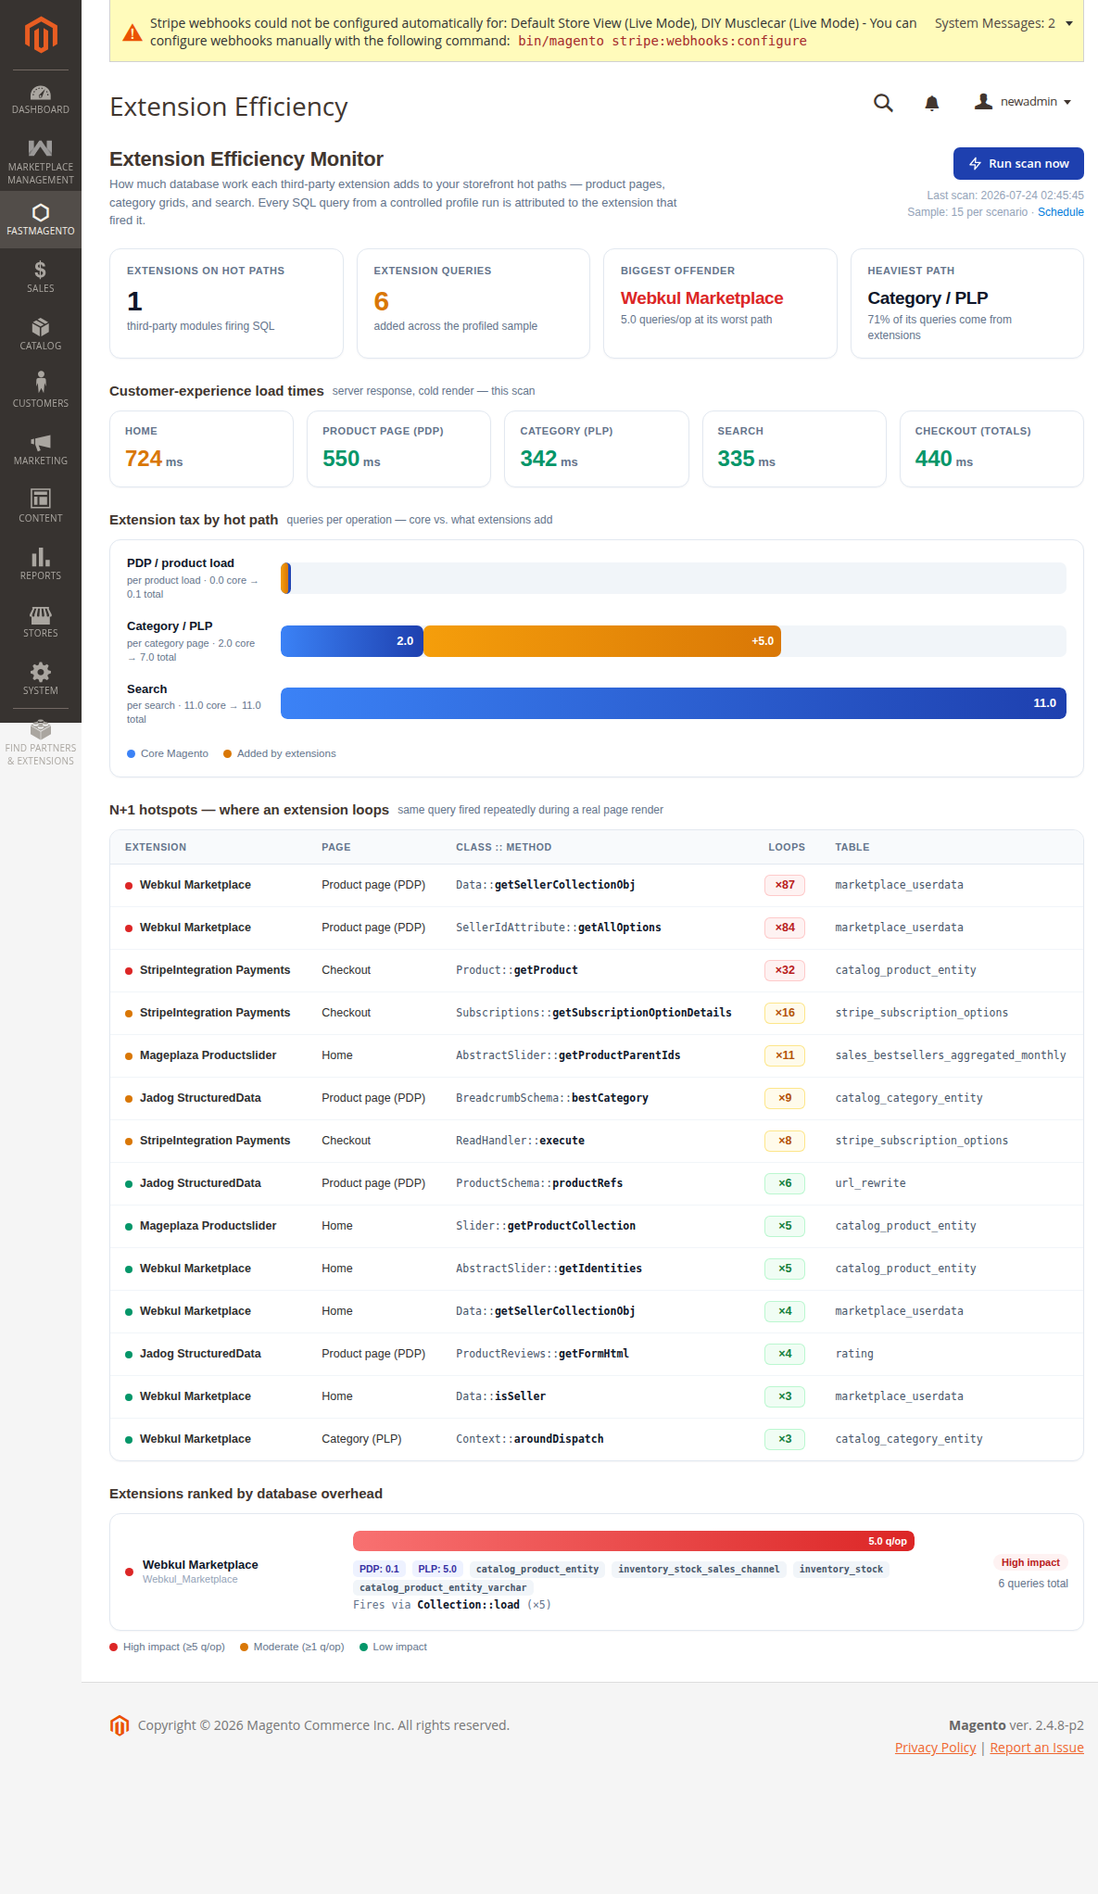The width and height of the screenshot is (1098, 1894).
Task: Click AbstractSlider::getProductParentIds method
Action: (568, 1055)
